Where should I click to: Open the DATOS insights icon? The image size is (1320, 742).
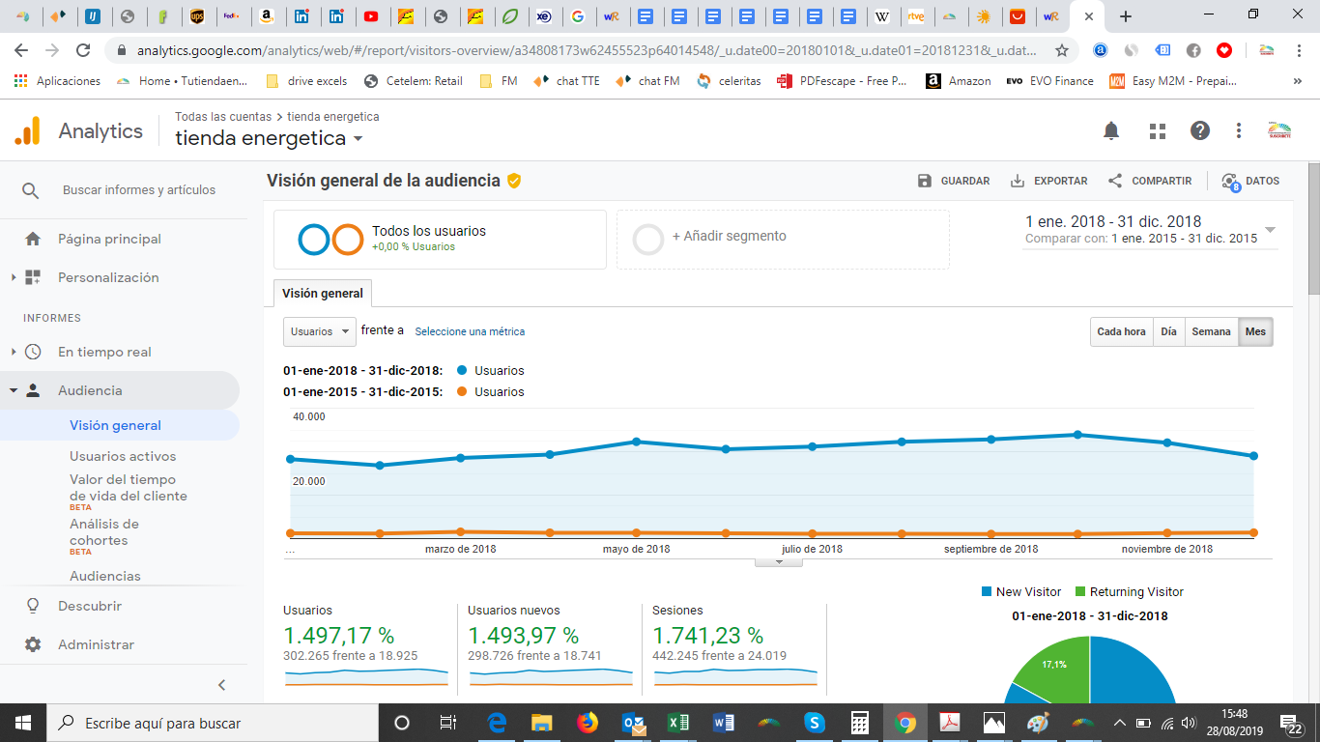point(1230,182)
